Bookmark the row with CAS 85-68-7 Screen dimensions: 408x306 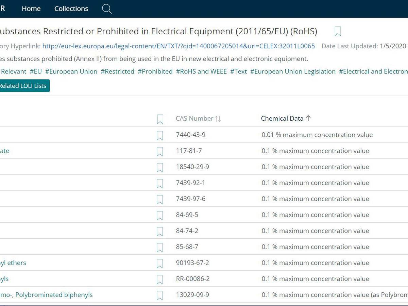(160, 247)
